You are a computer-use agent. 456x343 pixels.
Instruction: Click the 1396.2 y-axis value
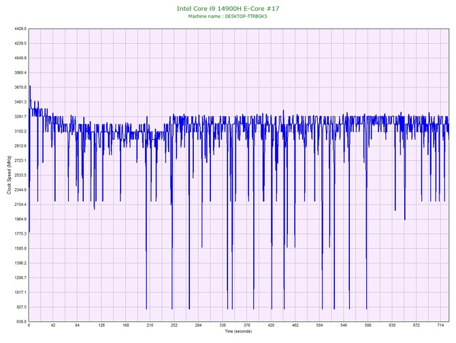(20, 263)
